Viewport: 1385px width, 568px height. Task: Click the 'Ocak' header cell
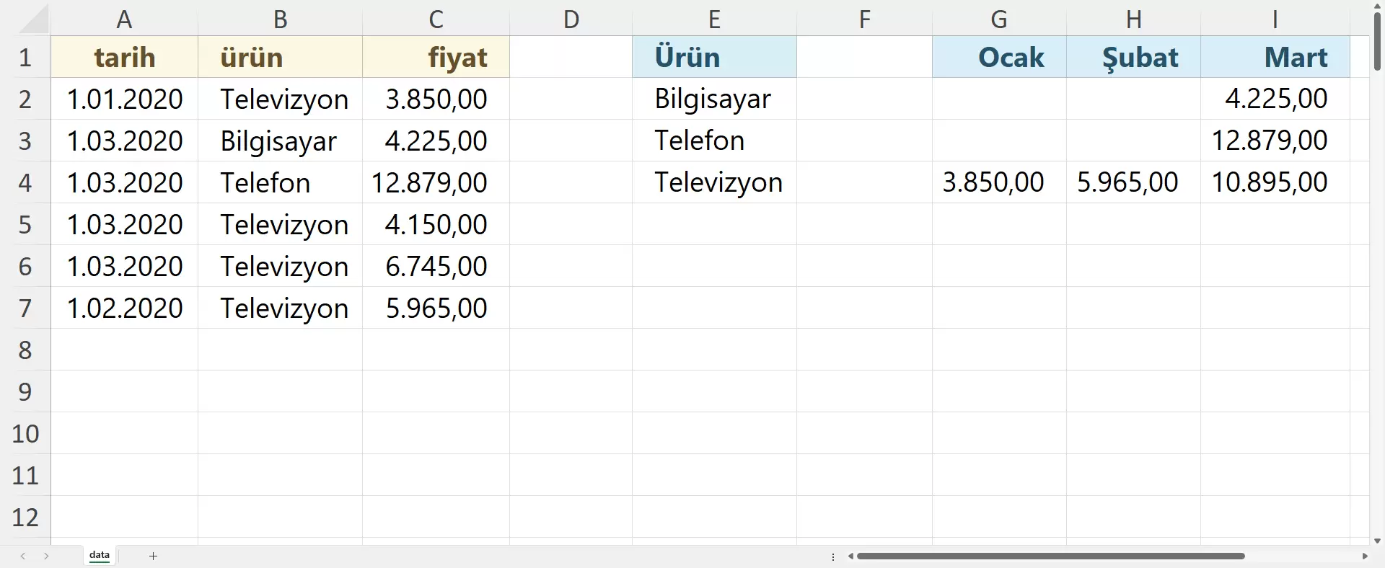tap(999, 57)
